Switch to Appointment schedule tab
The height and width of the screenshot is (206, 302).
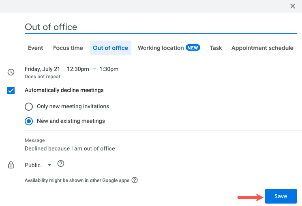[x=262, y=48]
